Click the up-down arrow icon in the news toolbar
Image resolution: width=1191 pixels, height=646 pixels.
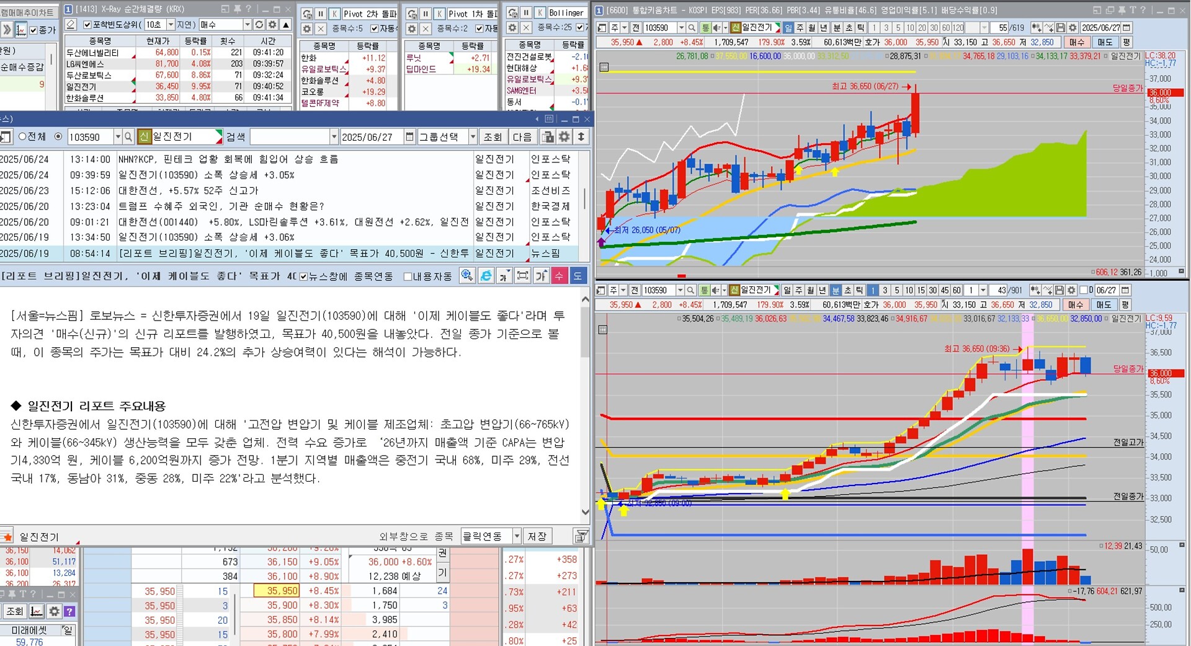[581, 136]
